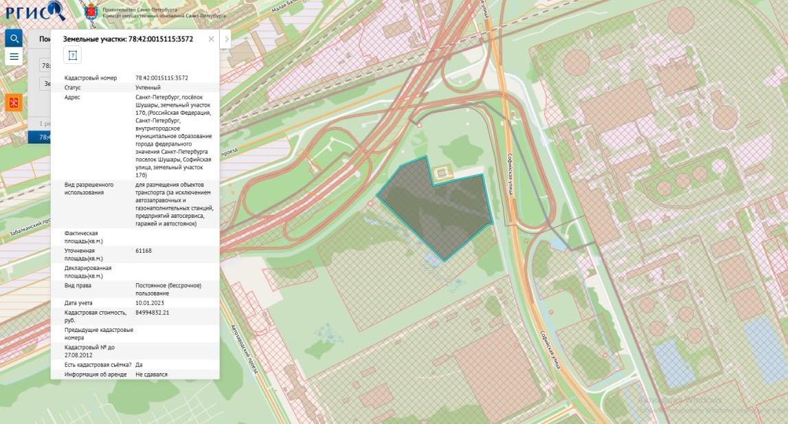
Task: Click the РГИС logo
Action: click(35, 11)
